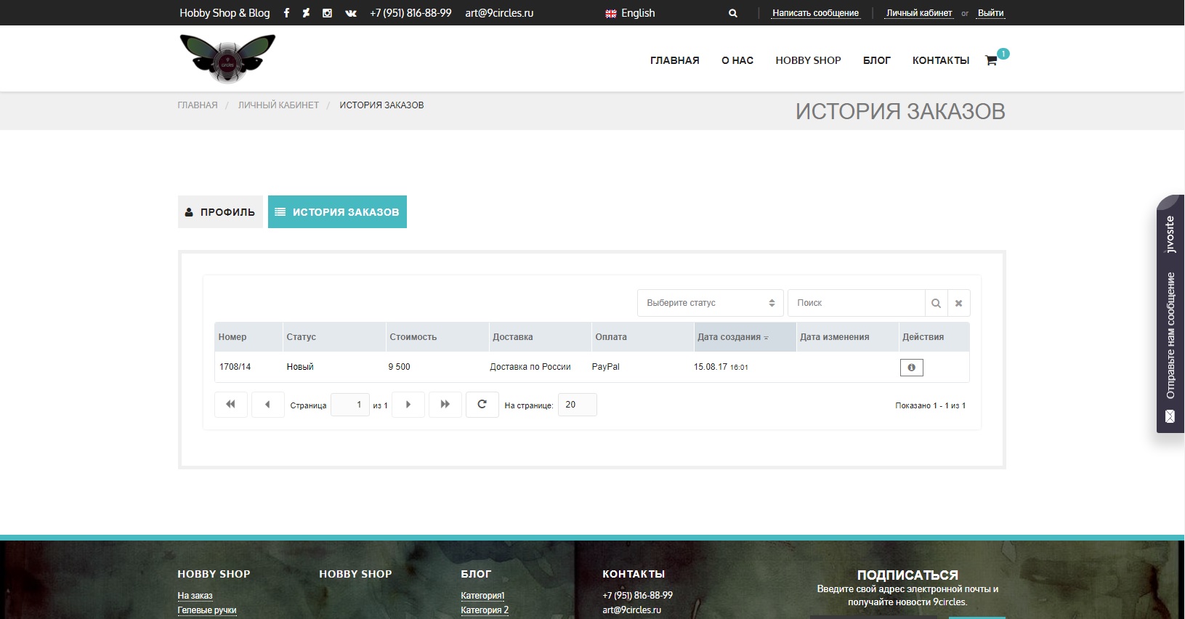Clear the search with the X icon
1185x619 pixels.
tap(958, 303)
